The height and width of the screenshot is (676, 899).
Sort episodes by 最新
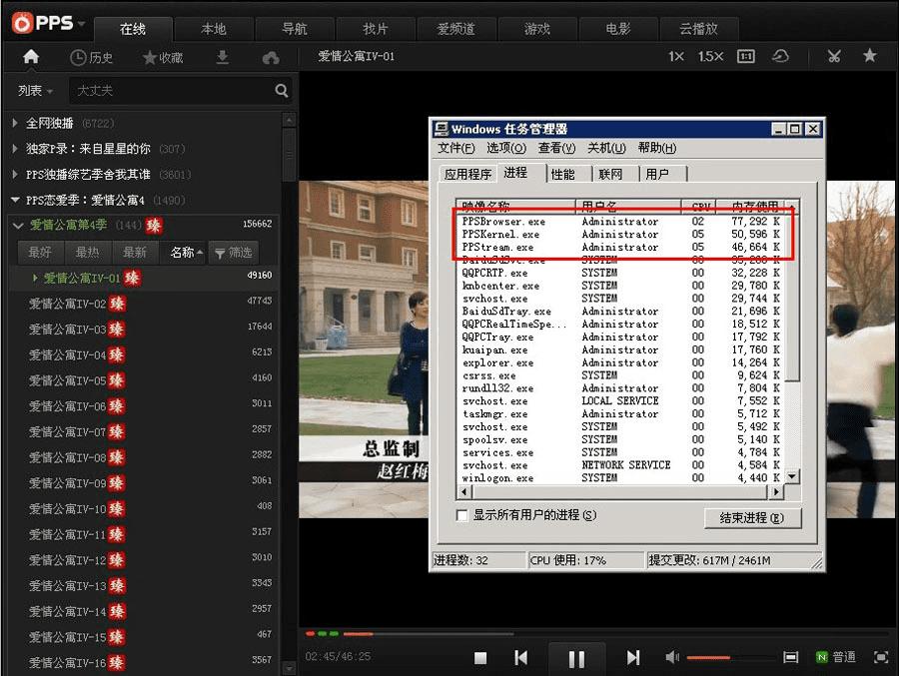point(134,253)
